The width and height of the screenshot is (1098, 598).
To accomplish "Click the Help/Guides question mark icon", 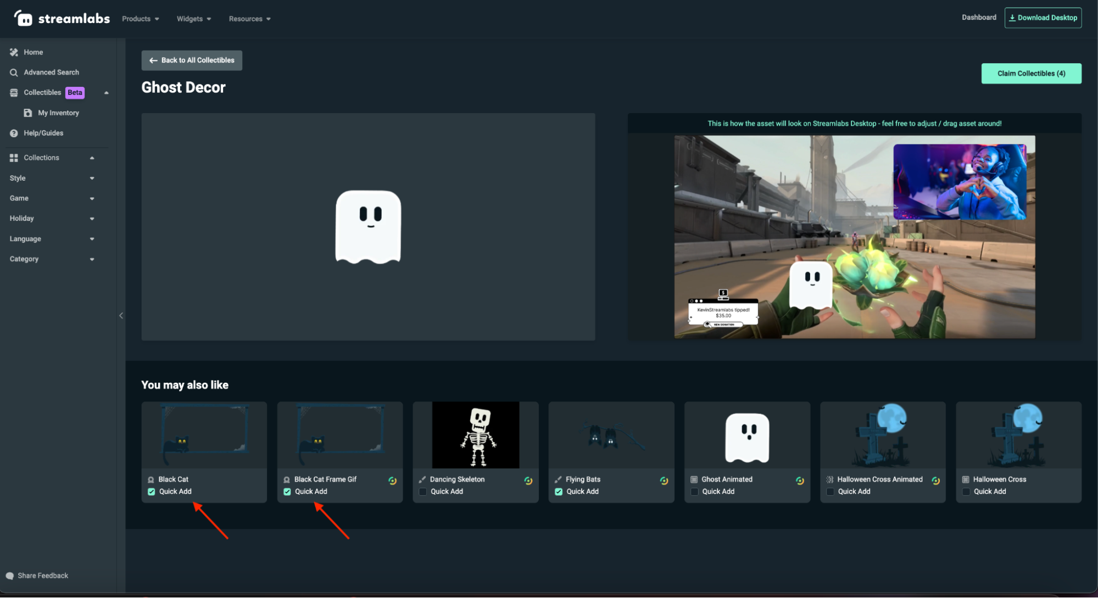I will 13,133.
